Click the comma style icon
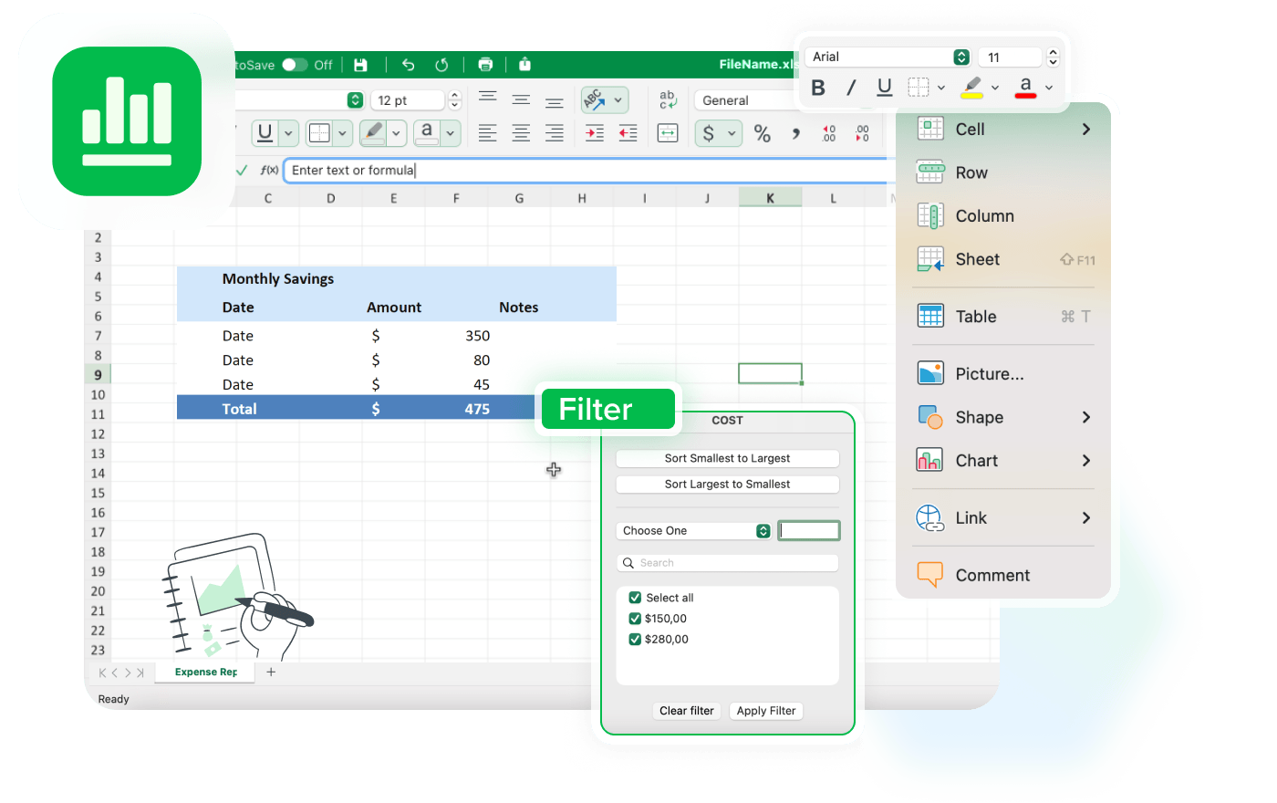 click(x=796, y=134)
